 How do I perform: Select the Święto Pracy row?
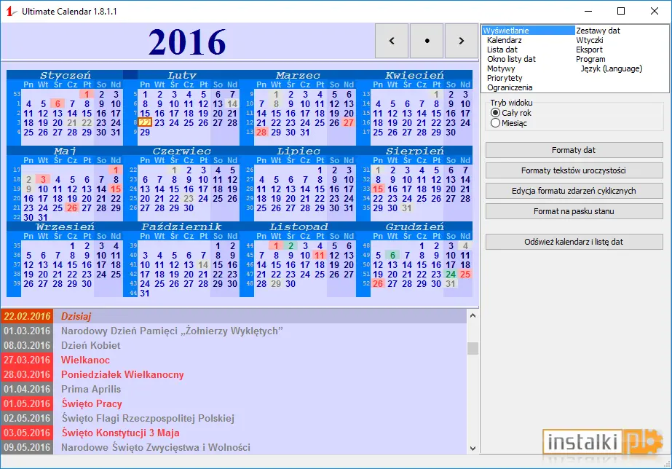234,404
